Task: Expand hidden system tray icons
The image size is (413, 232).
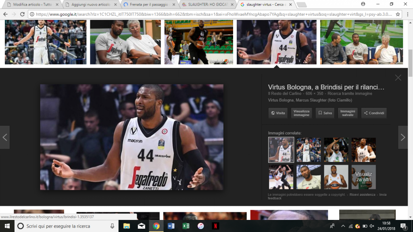Action: (x=343, y=226)
